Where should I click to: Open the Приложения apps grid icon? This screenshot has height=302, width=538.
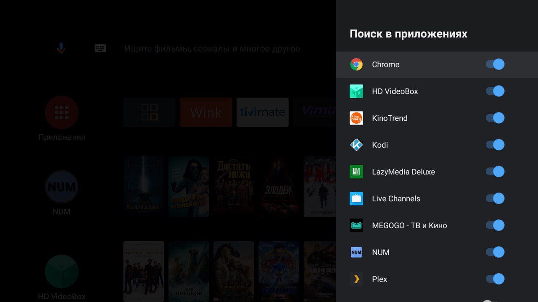click(x=62, y=112)
